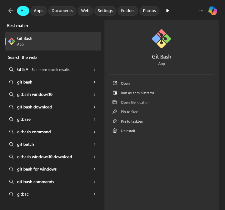Expand the 'git bash download' suggestion chevron
225x210 pixels.
(94, 107)
